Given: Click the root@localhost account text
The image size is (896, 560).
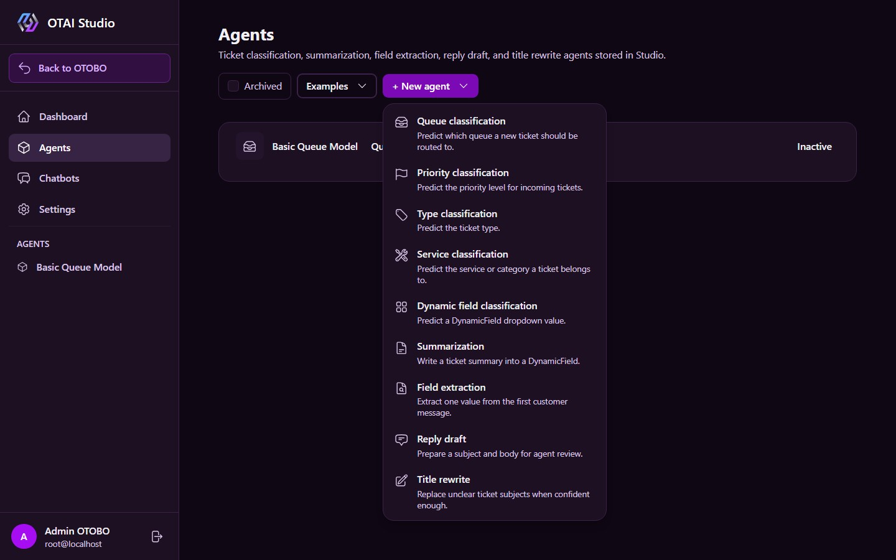Looking at the screenshot, I should [73, 544].
